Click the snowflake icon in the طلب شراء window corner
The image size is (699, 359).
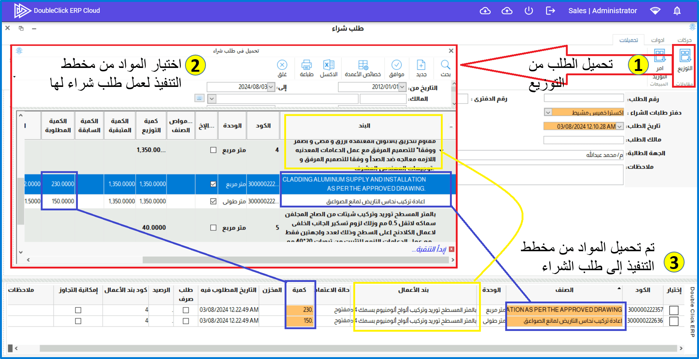click(x=692, y=27)
